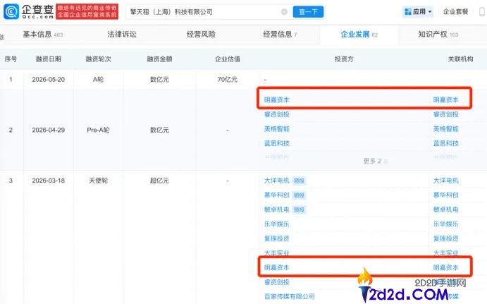Click the apps grid icon beside 应用
This screenshot has height=304, width=487.
coord(407,12)
